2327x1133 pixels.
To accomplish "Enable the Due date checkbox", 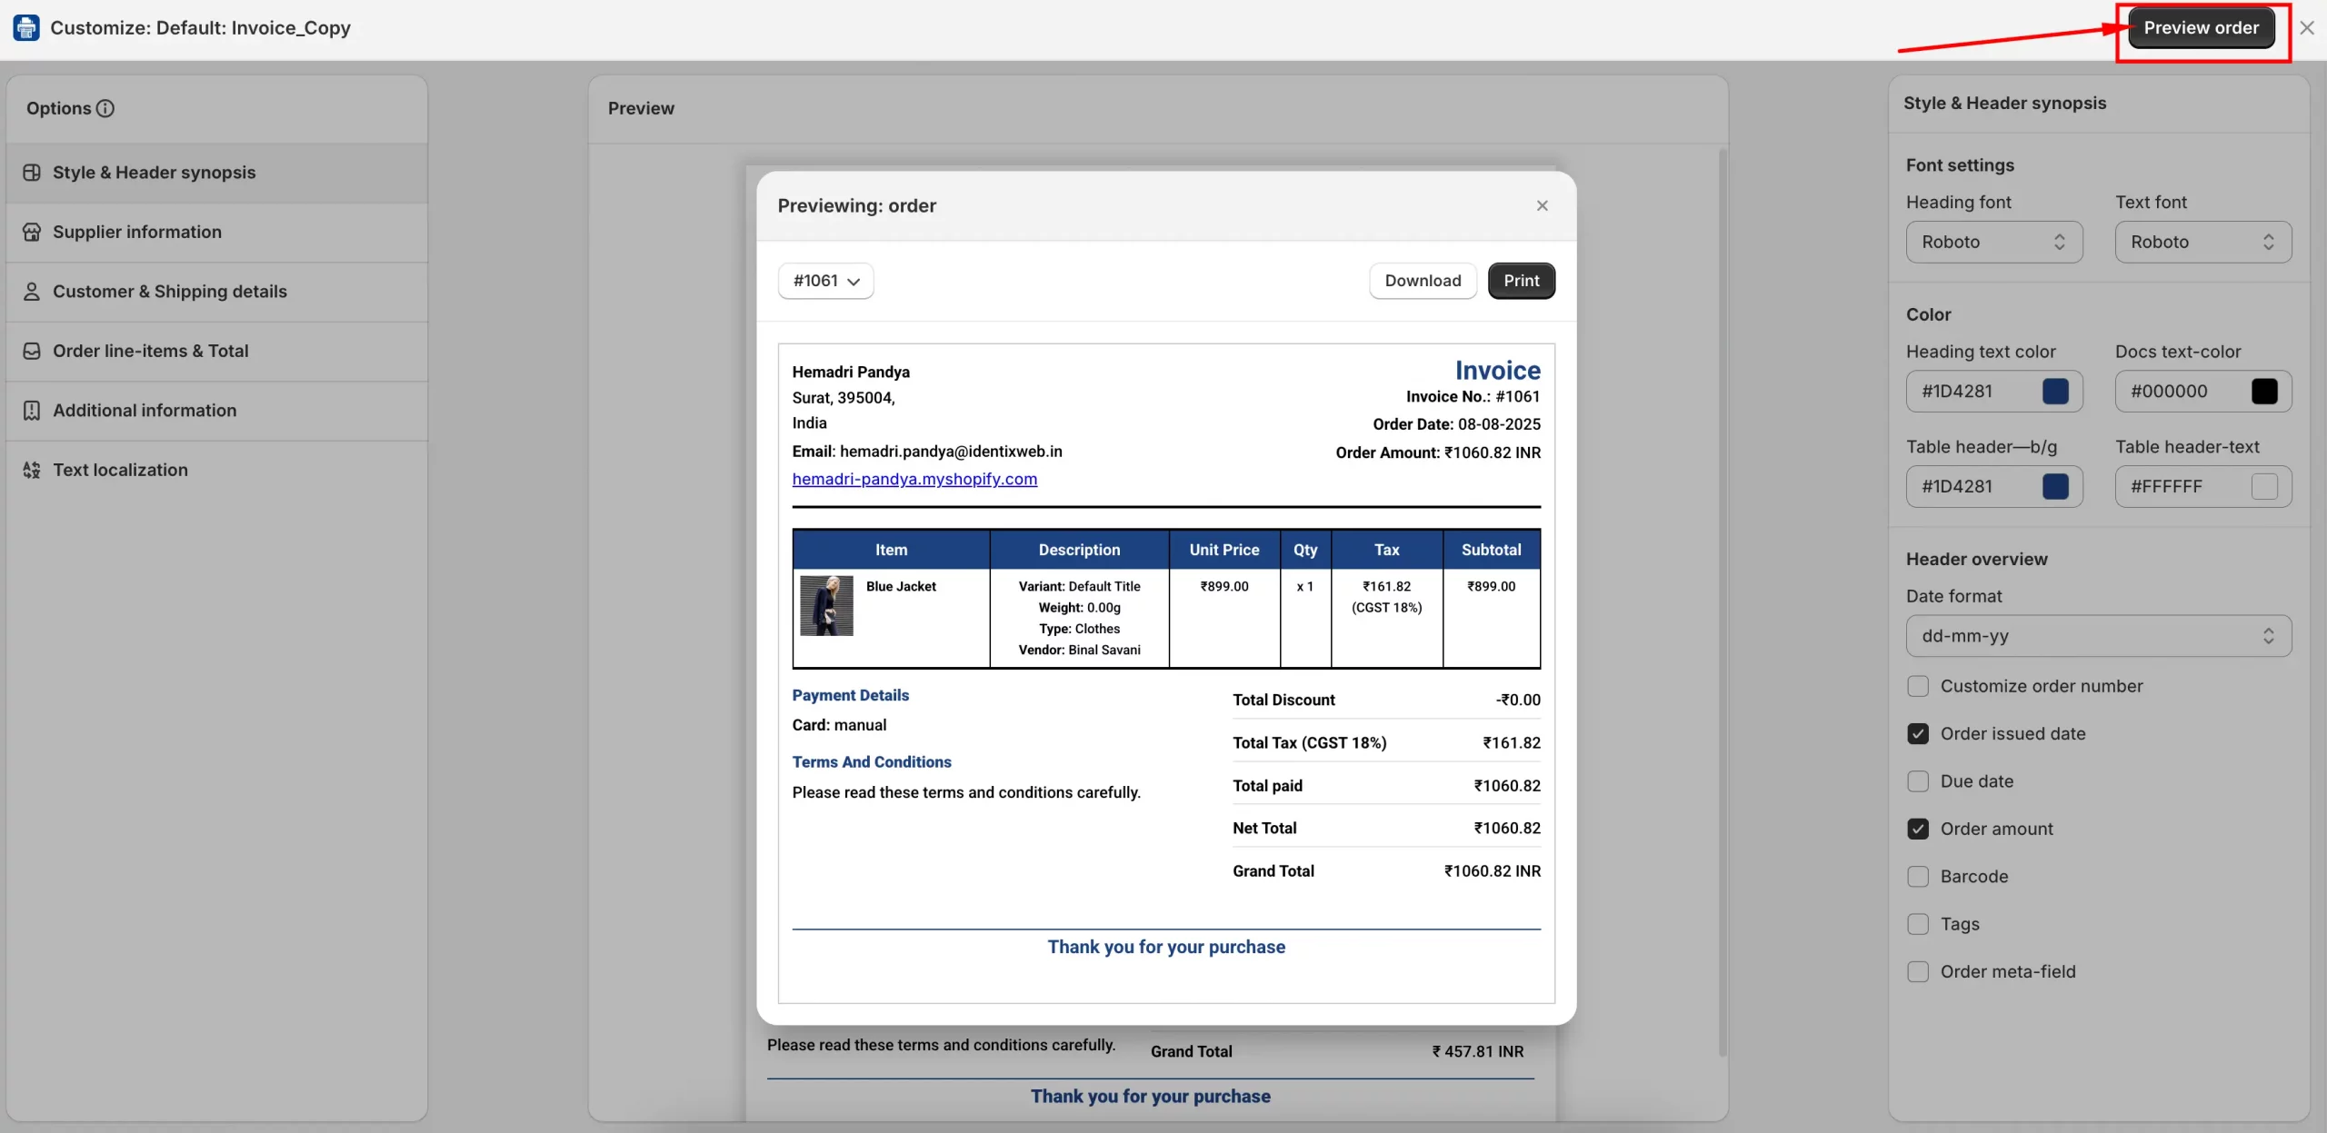I will 1918,781.
